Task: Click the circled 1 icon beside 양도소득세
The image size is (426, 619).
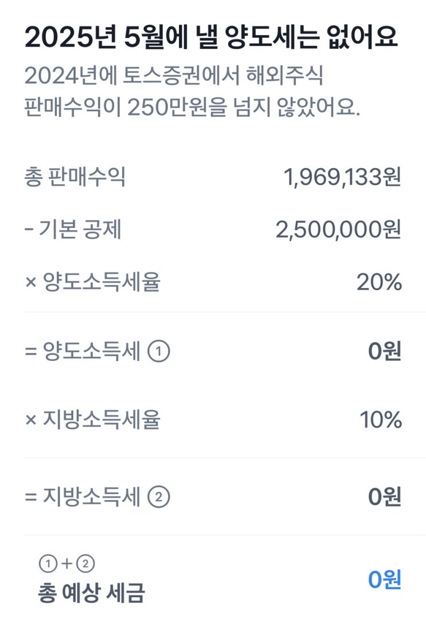Action: pyautogui.click(x=159, y=352)
